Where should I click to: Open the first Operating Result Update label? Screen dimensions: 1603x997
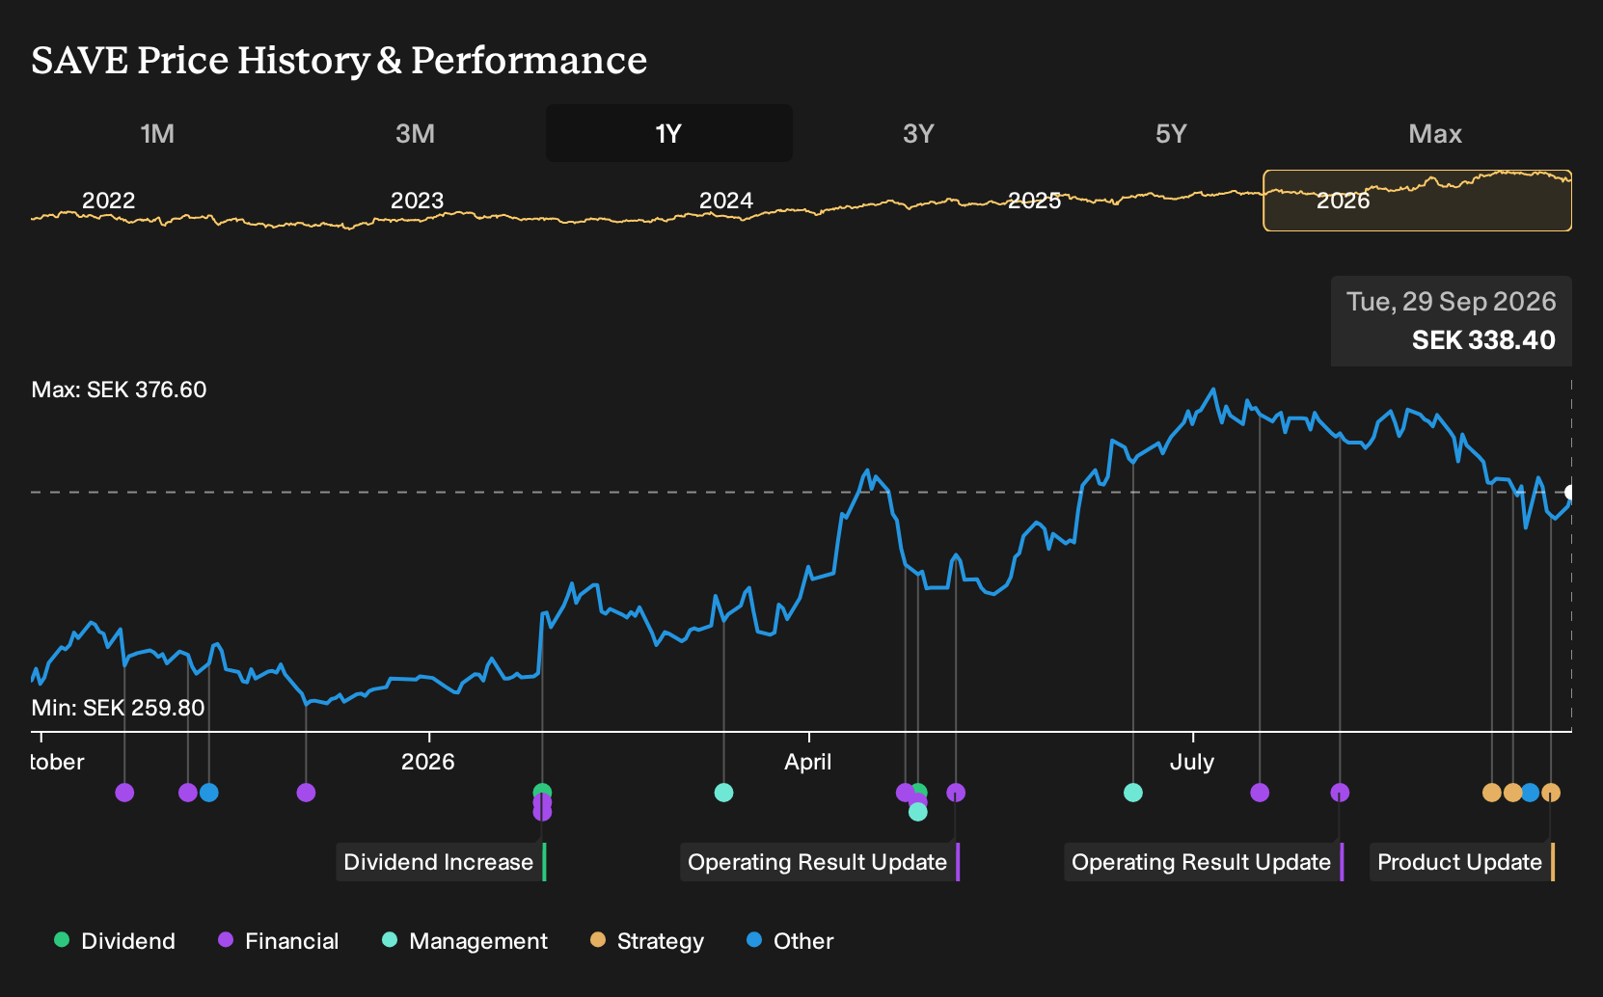point(820,862)
